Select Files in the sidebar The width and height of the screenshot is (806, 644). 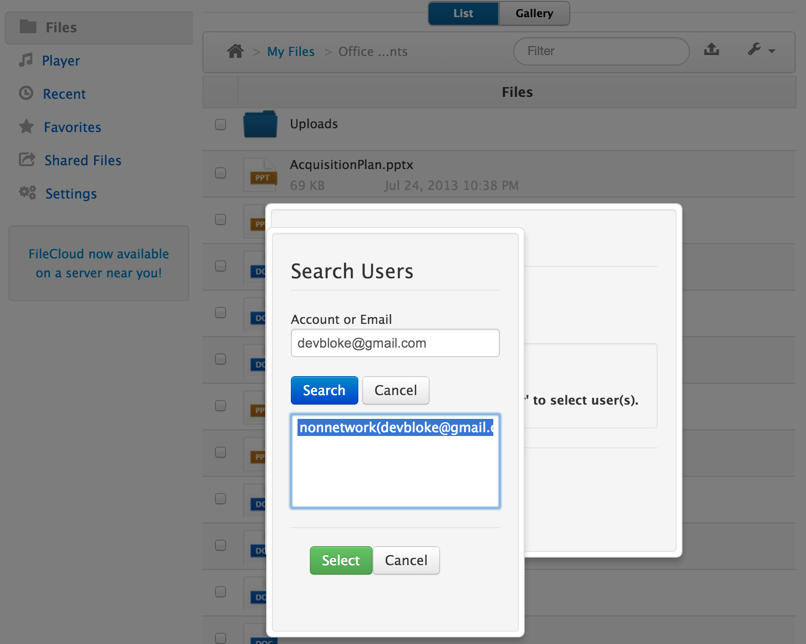(x=99, y=28)
